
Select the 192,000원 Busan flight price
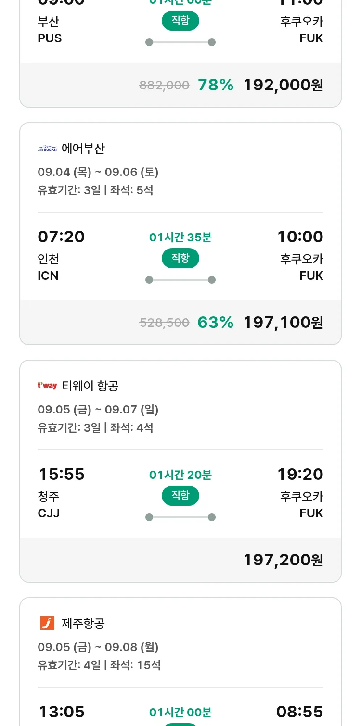click(283, 85)
